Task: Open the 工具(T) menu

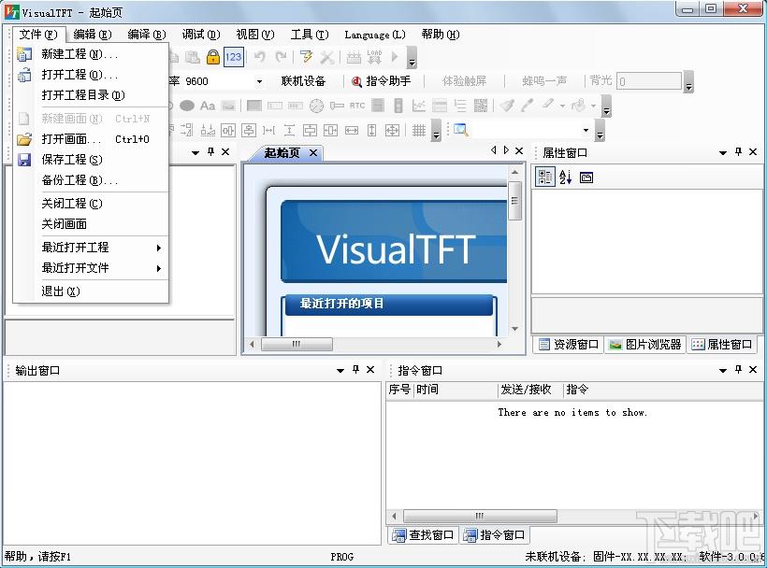Action: pyautogui.click(x=310, y=35)
